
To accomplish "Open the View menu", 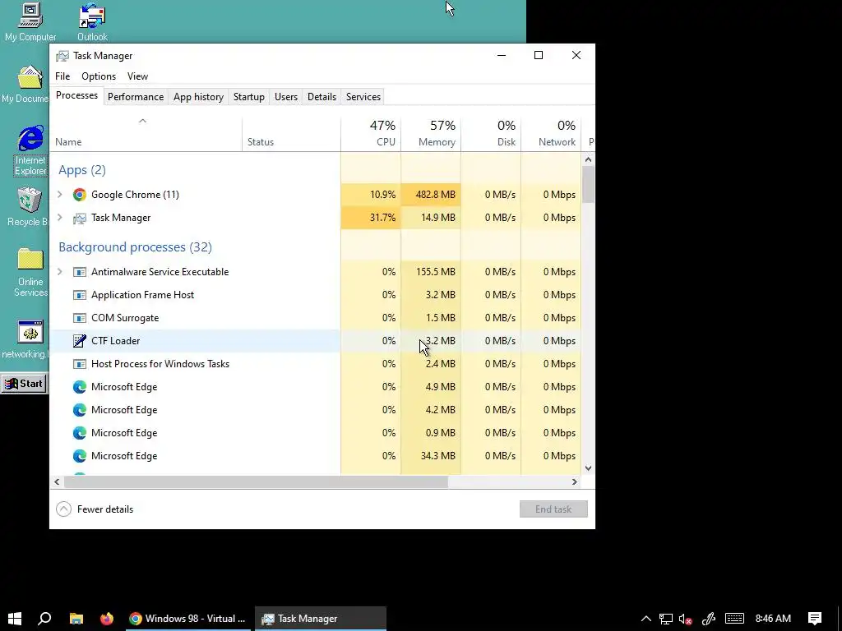I will [x=137, y=76].
